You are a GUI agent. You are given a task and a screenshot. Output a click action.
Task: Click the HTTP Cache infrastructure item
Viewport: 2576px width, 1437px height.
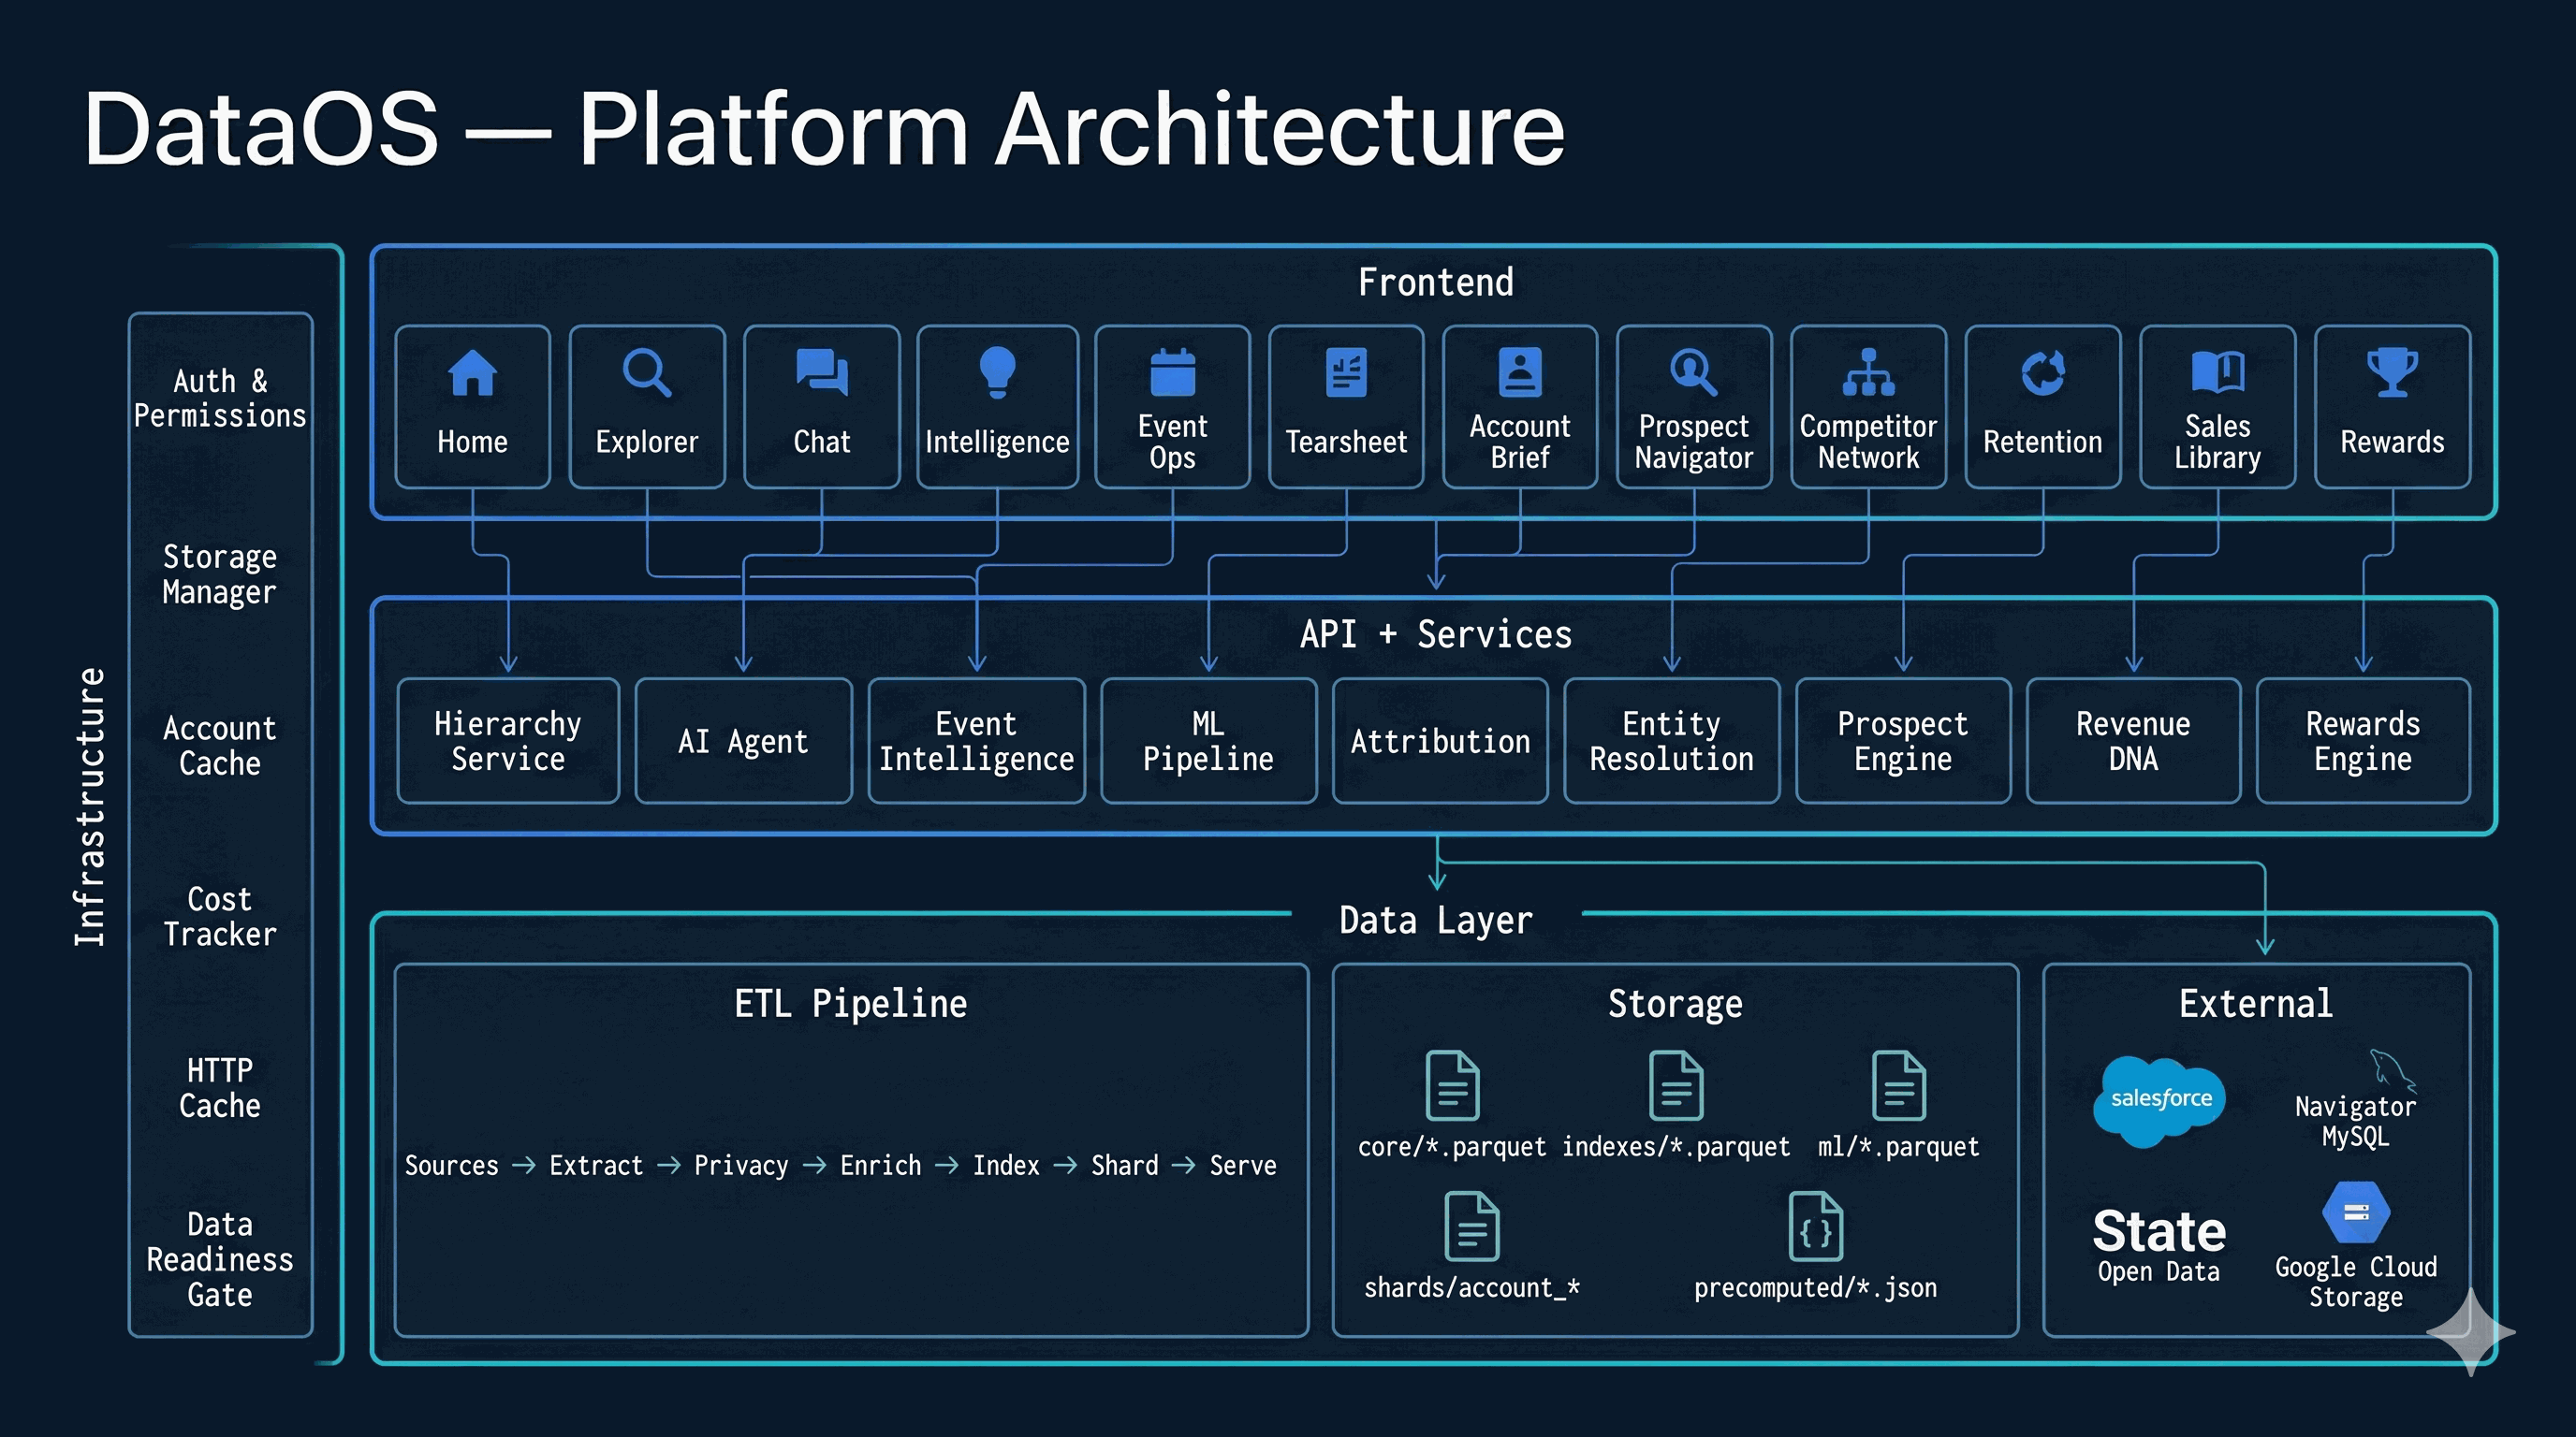tap(220, 1087)
